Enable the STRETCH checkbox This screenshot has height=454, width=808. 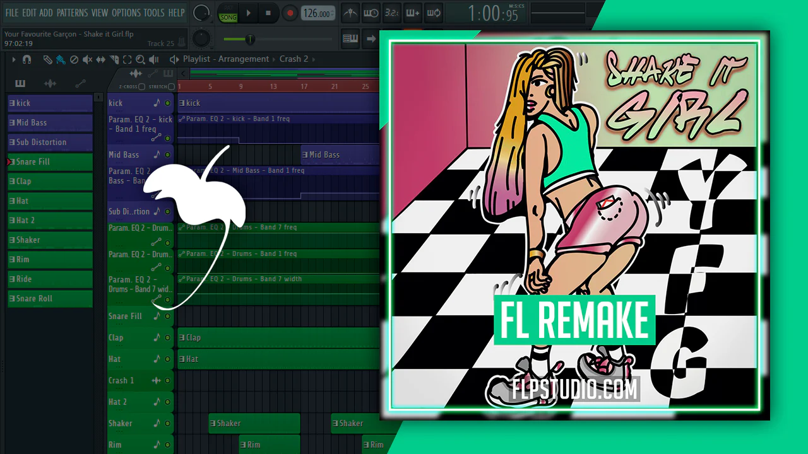[171, 87]
